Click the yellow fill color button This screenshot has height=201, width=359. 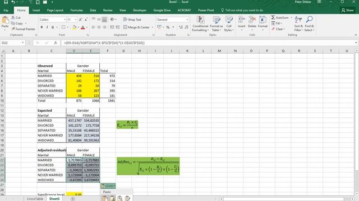pos(74,27)
